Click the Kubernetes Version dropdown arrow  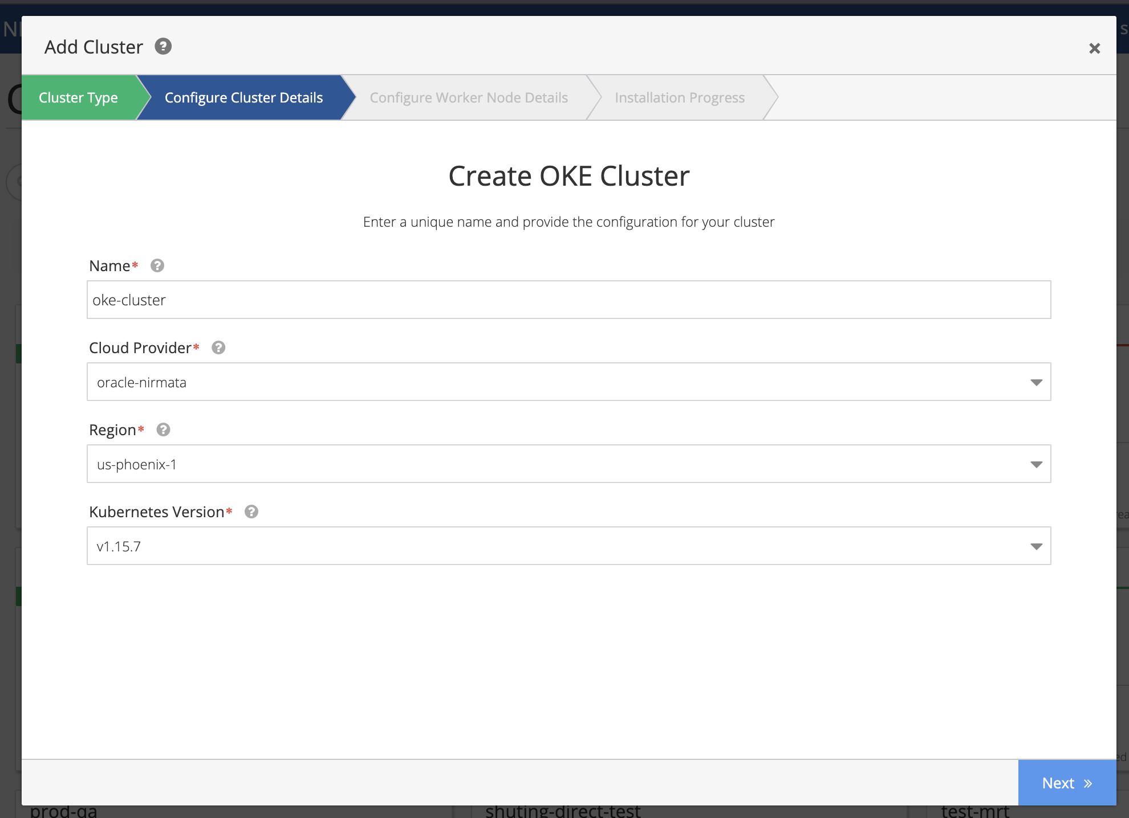[1036, 546]
